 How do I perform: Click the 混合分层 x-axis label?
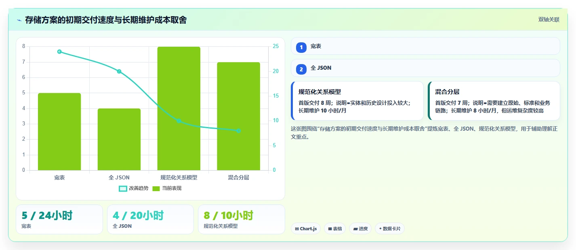(x=238, y=177)
